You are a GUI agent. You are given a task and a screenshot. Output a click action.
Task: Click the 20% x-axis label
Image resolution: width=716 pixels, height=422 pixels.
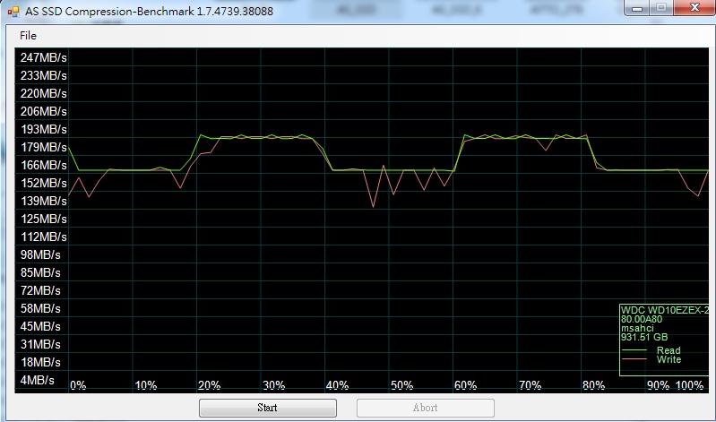pos(209,385)
